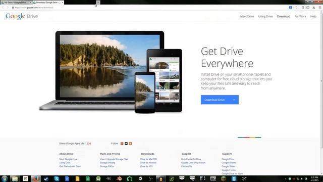The width and height of the screenshot is (323, 182).
Task: Open the Using Drive menu item
Action: tap(265, 16)
